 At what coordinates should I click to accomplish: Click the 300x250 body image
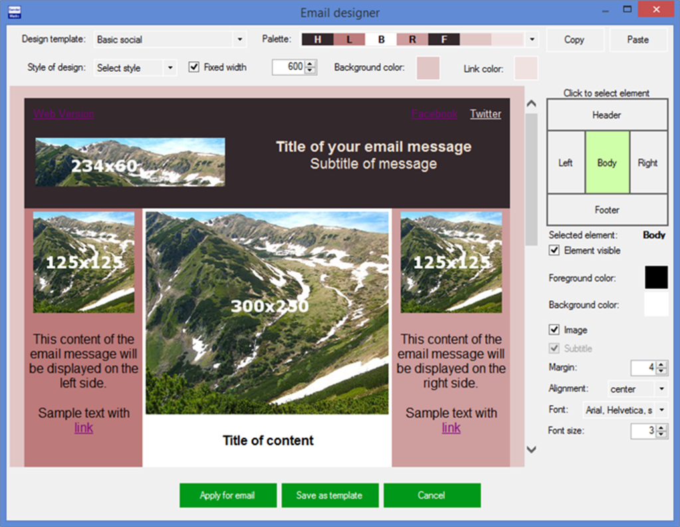click(x=267, y=311)
